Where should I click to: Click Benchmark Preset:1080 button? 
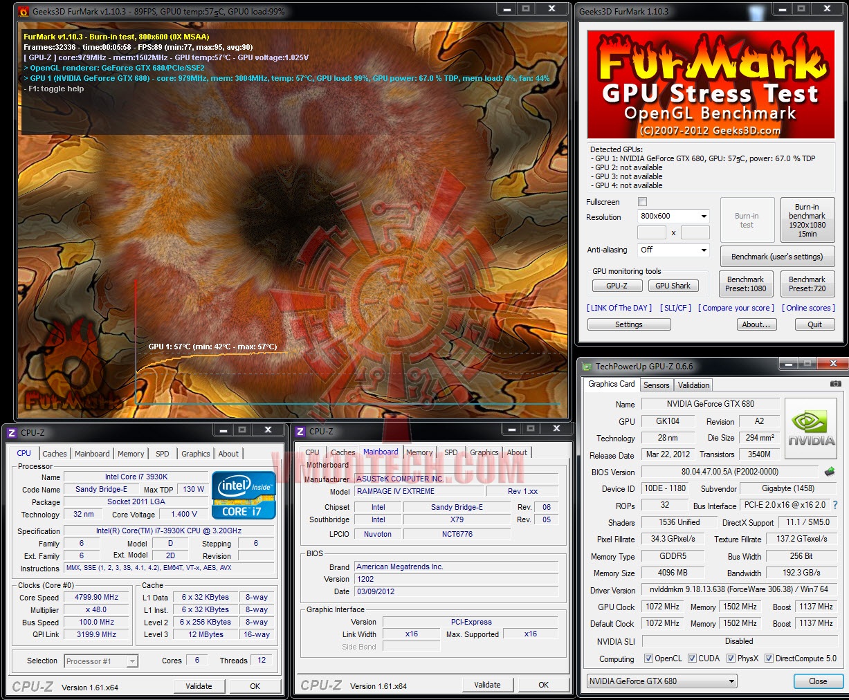[746, 284]
